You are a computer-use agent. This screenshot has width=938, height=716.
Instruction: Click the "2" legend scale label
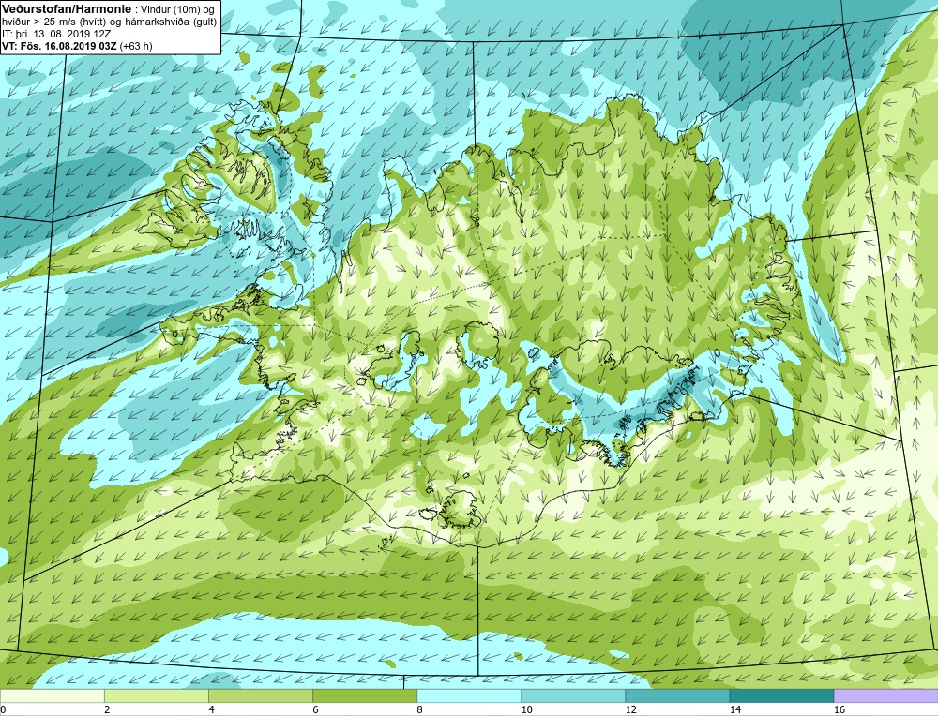[107, 709]
